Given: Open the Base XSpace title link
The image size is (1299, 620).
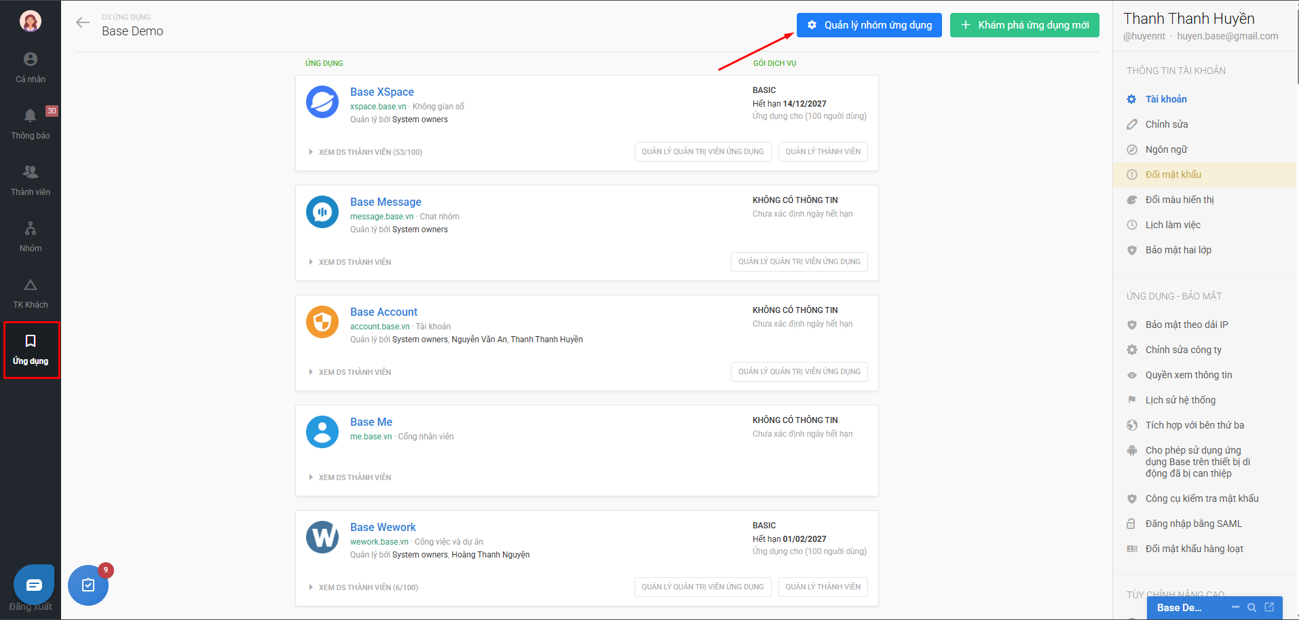Looking at the screenshot, I should (x=382, y=92).
